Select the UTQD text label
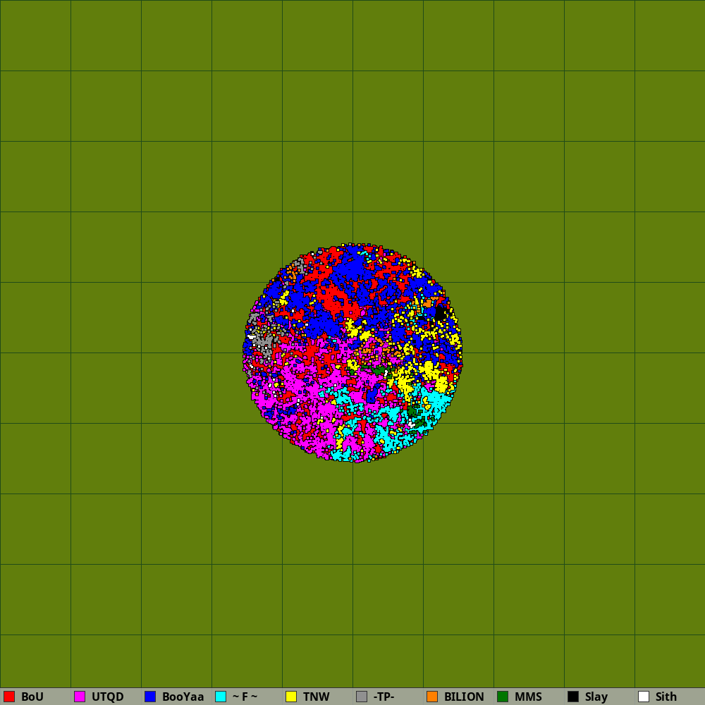 pos(107,697)
